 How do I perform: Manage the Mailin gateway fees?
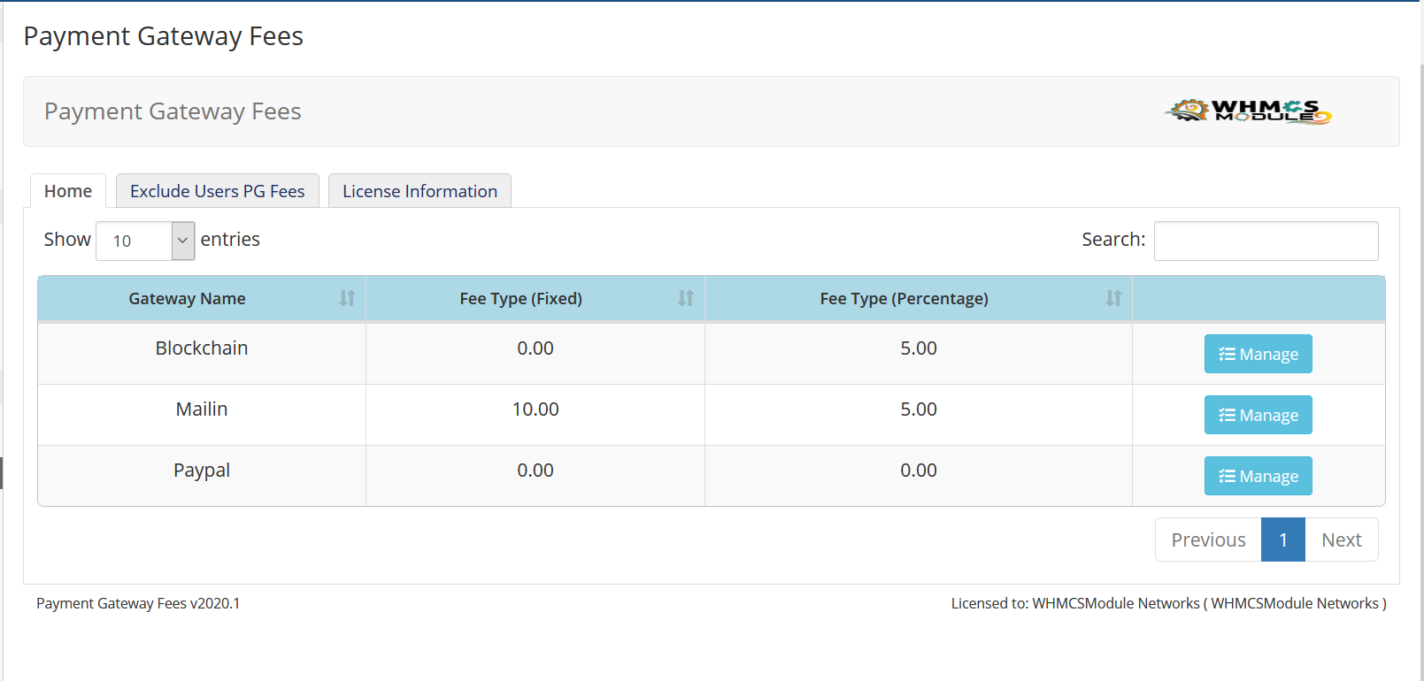click(x=1259, y=415)
